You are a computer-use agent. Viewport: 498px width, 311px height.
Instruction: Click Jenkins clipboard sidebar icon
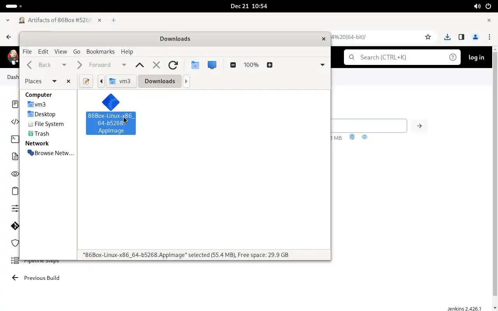15,191
